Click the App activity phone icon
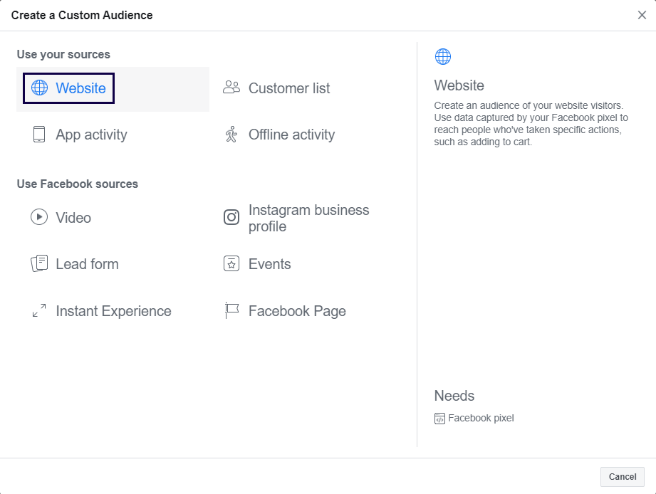656x494 pixels. tap(39, 135)
